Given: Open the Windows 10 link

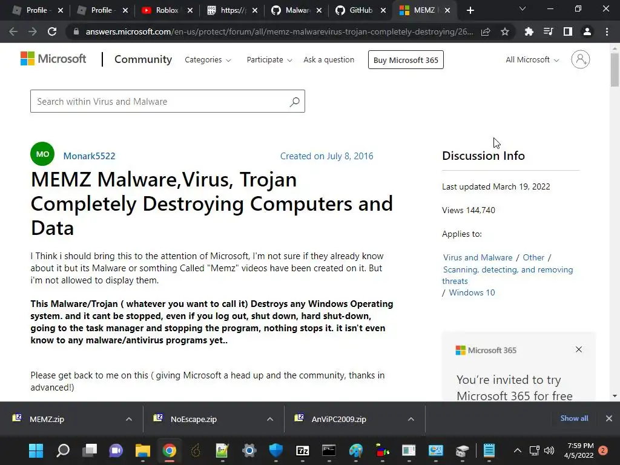Looking at the screenshot, I should tap(472, 292).
